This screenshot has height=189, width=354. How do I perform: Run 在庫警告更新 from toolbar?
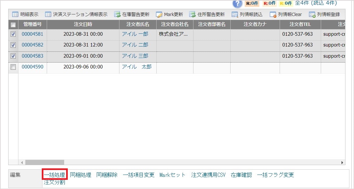(132, 14)
